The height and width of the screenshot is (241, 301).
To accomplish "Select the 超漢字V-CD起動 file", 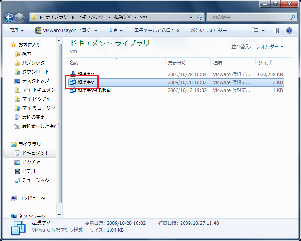I will 94,90.
